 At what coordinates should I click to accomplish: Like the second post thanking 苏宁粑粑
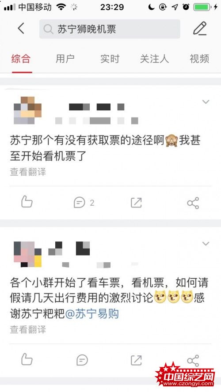[x=27, y=360]
